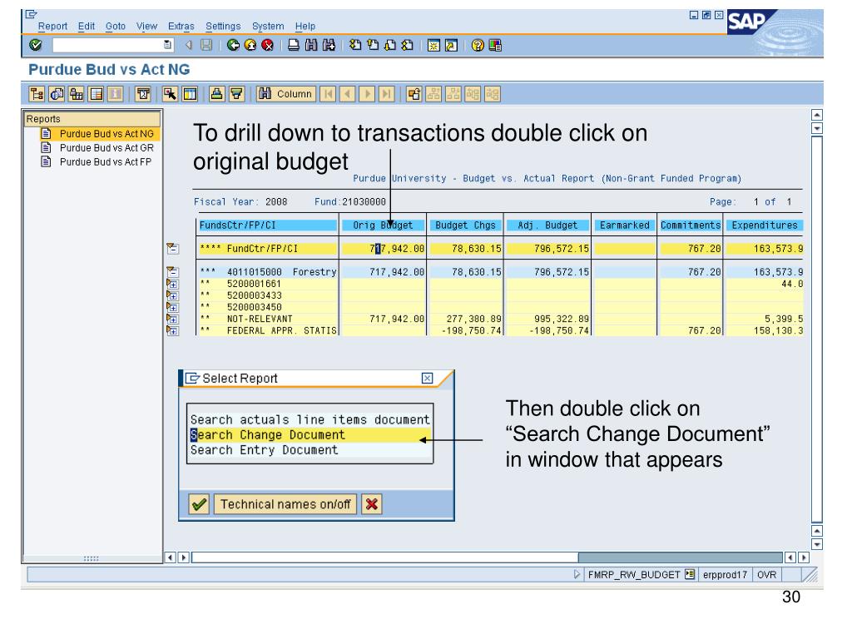Expand the 5200003450 row
Screen dimensions: 852x639
click(172, 307)
